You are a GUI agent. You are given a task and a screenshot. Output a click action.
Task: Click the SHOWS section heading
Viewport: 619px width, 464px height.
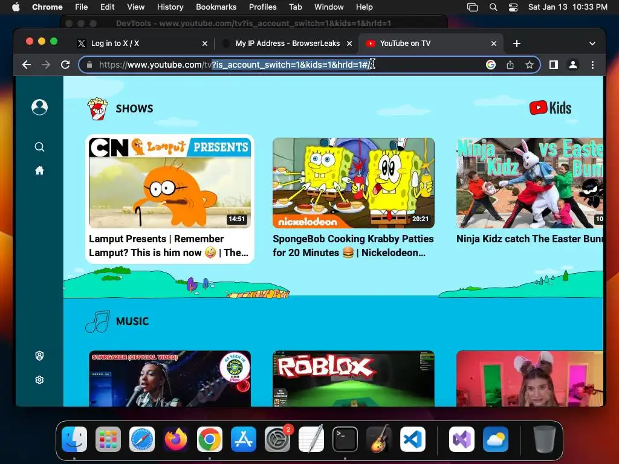[x=134, y=109]
